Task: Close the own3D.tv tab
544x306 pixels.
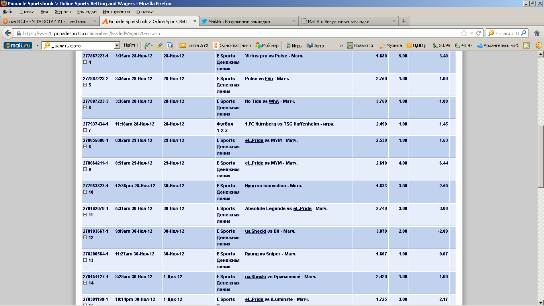Action: (x=95, y=21)
